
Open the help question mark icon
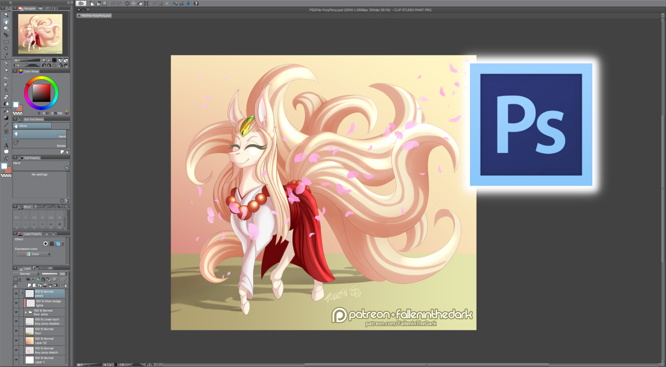(x=196, y=3)
